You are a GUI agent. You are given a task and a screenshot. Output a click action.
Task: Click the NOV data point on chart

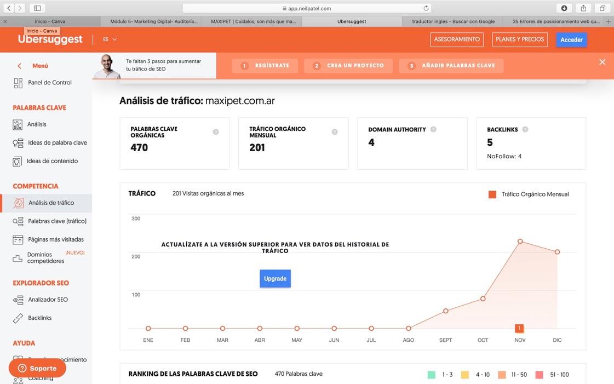tap(520, 242)
